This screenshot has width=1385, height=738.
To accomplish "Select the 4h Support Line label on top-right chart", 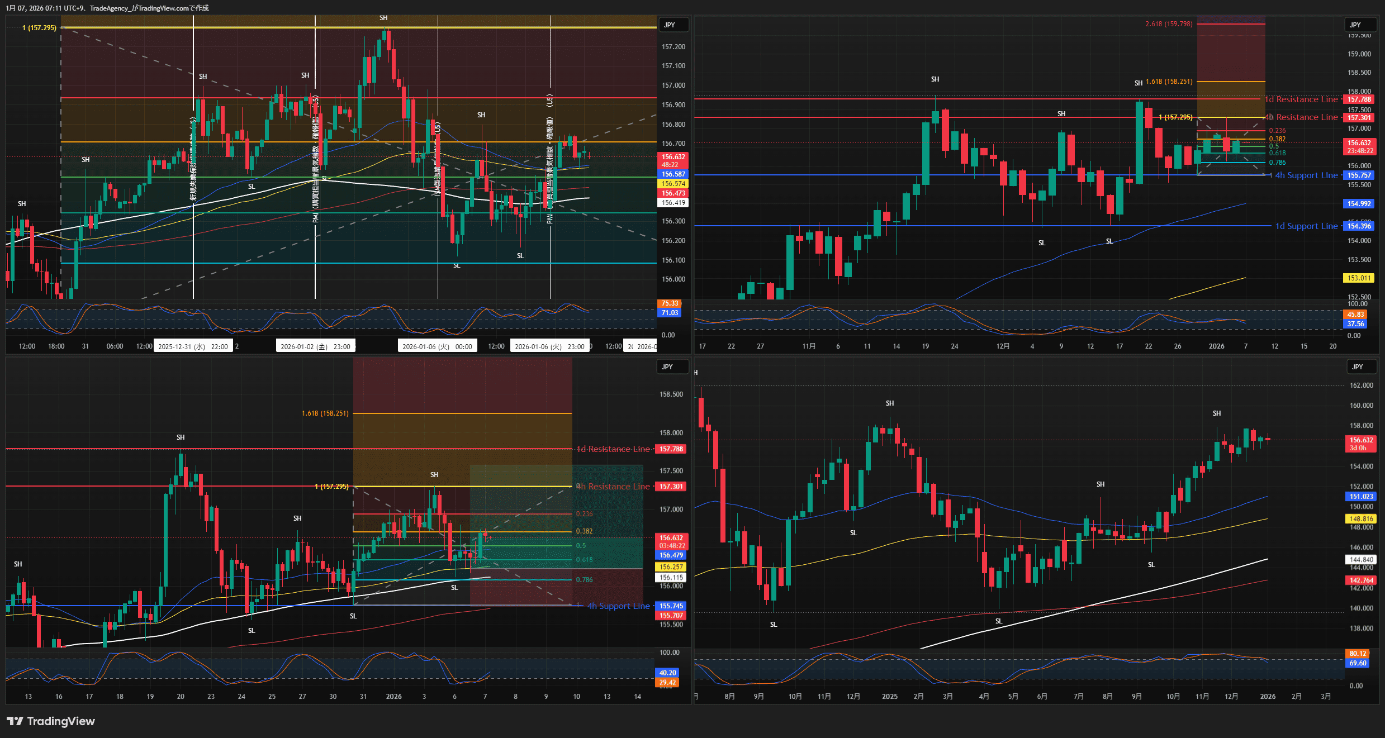I will 1306,175.
